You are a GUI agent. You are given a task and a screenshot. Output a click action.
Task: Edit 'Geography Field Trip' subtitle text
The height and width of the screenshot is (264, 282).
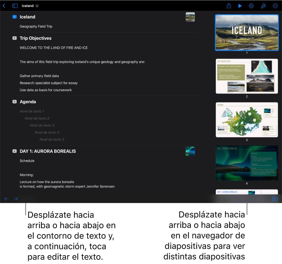point(36,26)
